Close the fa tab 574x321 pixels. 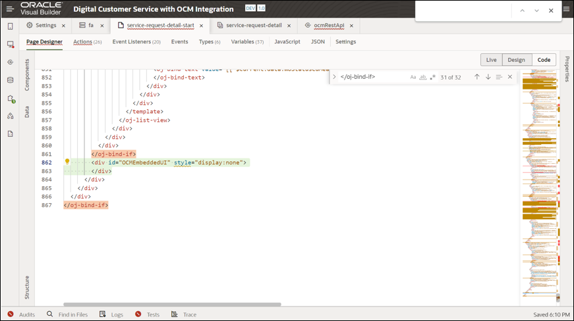point(101,26)
